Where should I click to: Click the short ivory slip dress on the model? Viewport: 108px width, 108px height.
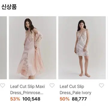(82, 43)
